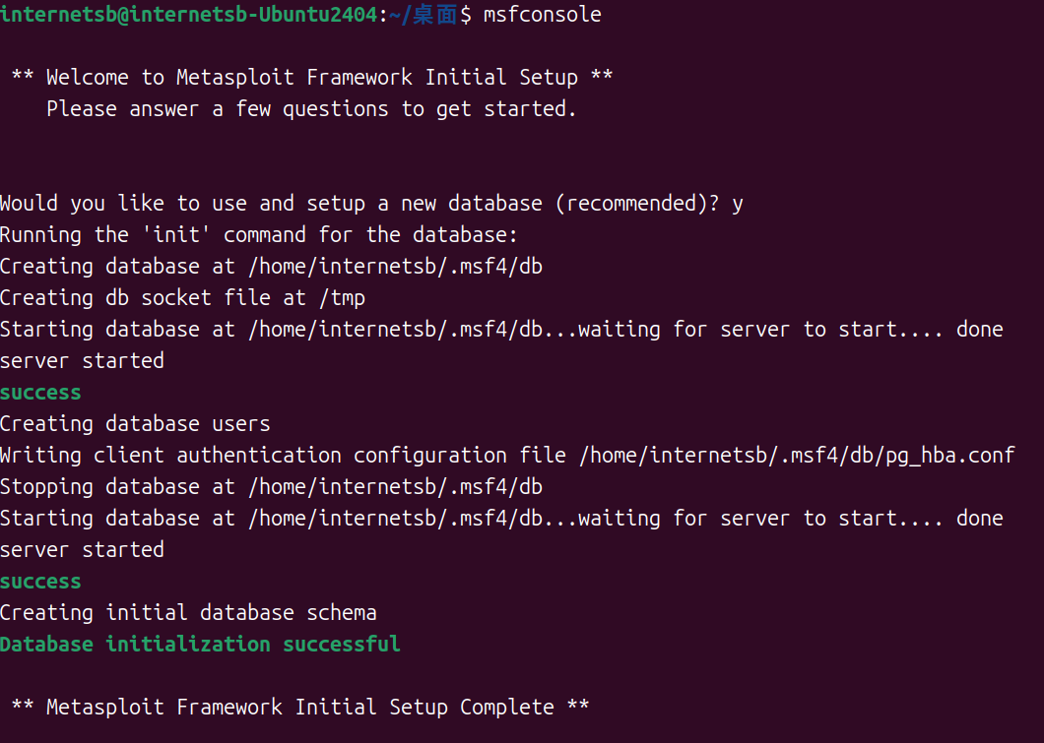Click the msfconsole command text
1044x743 pixels.
pyautogui.click(x=542, y=15)
